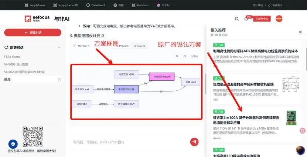The width and height of the screenshot is (307, 157).
Task: Open Datasheet5 link in top bar
Action: pyautogui.click(x=96, y=5)
